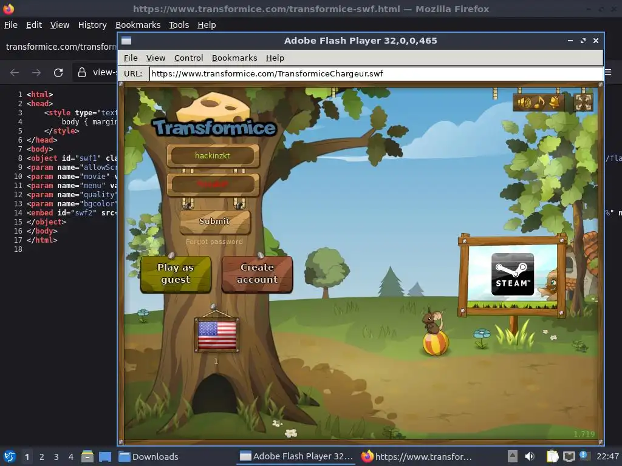Click the Transformice cheese logo
The width and height of the screenshot is (622, 466).
pos(214,116)
